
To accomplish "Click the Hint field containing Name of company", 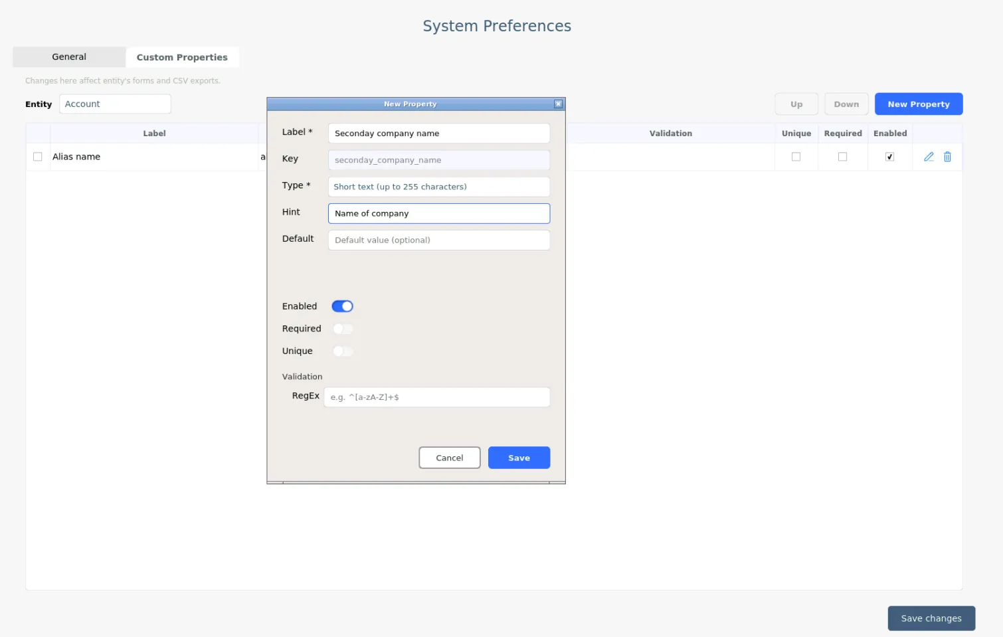I will click(x=439, y=213).
